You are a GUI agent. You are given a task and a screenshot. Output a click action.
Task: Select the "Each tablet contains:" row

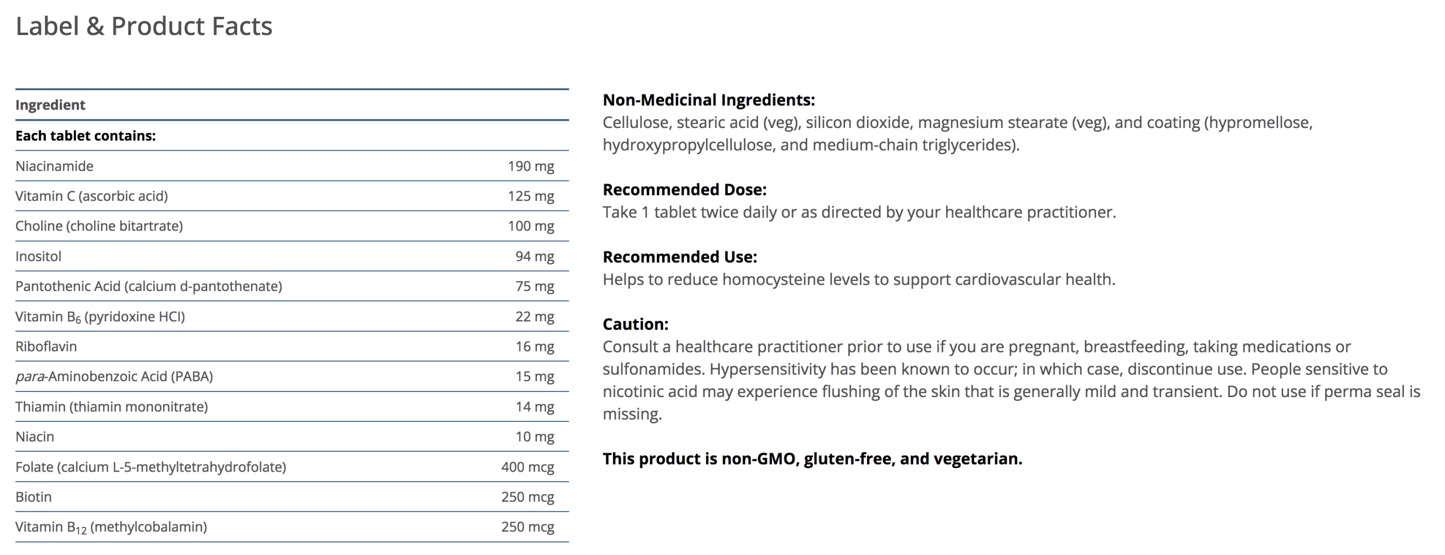85,136
